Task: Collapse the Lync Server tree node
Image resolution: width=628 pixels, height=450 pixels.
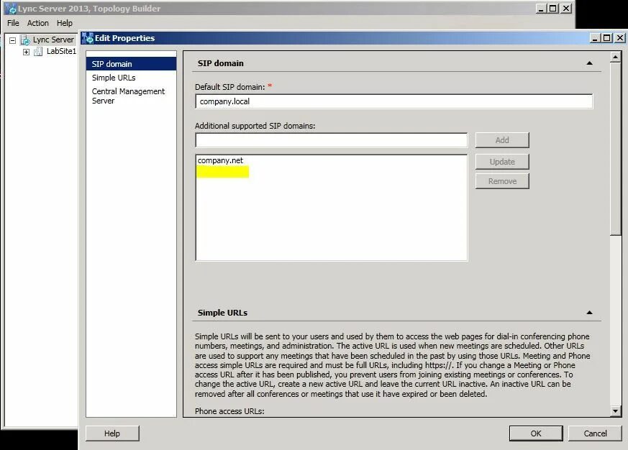Action: 13,40
